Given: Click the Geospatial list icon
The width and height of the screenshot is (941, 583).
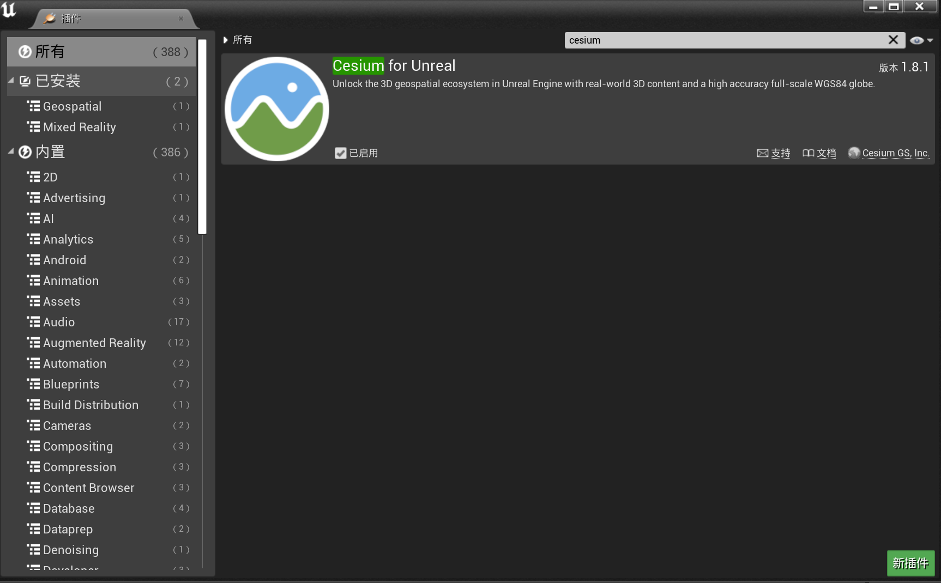Looking at the screenshot, I should click(33, 106).
